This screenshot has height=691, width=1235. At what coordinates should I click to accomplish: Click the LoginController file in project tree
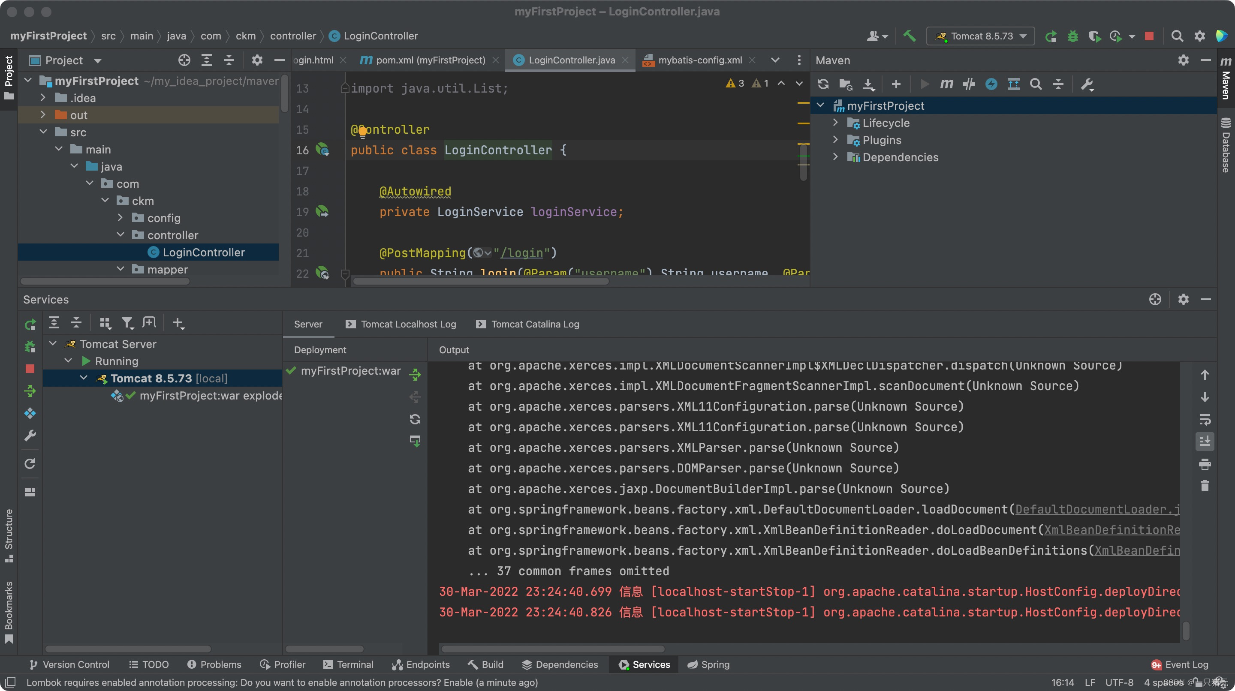(203, 252)
